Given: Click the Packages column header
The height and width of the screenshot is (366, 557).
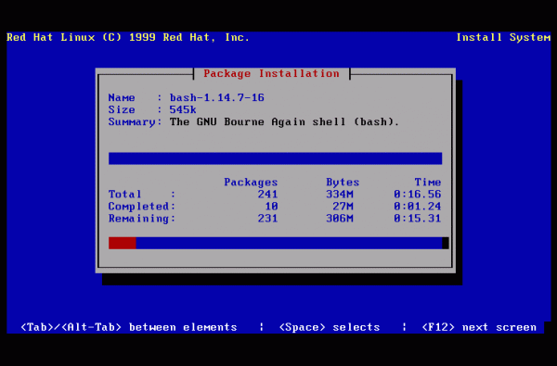Looking at the screenshot, I should [x=251, y=182].
